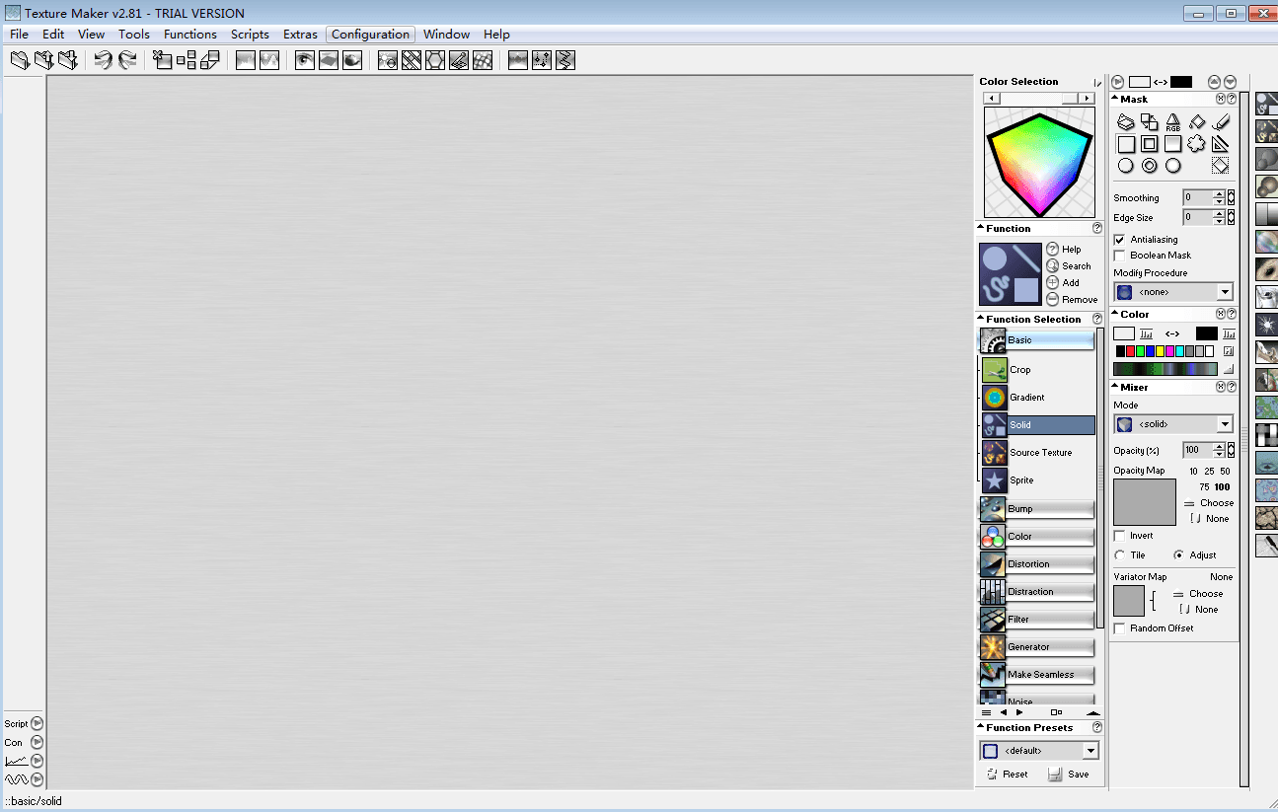Screen dimensions: 1278x812
Task: Disable the Antialiasing checkbox
Action: 1119,239
